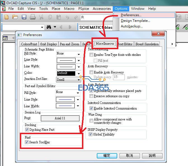This screenshot has height=166, width=188.
Task: Uncheck Docking Place Part
Action: 27,130
